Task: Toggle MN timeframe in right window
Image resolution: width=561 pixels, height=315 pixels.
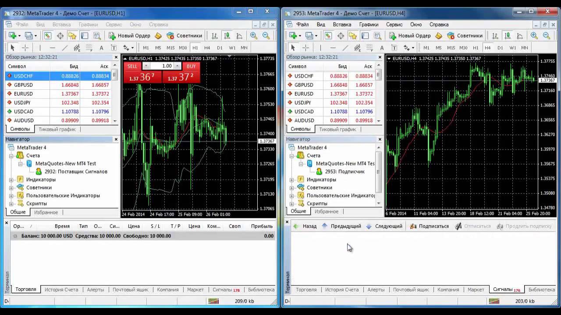Action: click(x=525, y=48)
